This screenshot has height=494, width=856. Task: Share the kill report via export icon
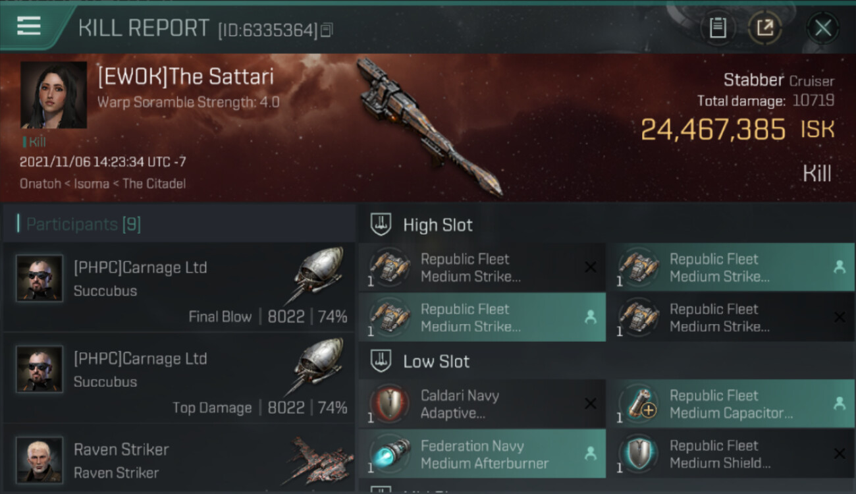(764, 28)
